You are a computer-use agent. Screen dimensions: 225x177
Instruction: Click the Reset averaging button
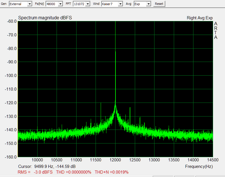pos(159,4)
